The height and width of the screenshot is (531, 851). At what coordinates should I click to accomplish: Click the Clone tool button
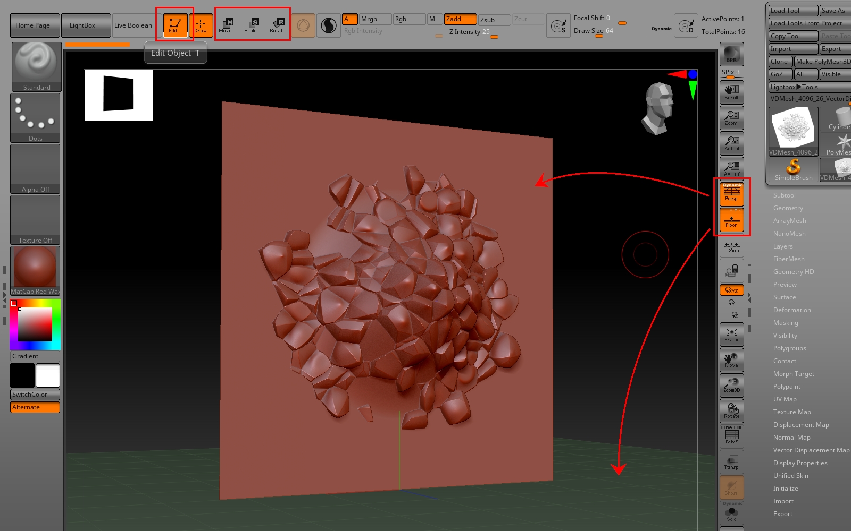781,62
